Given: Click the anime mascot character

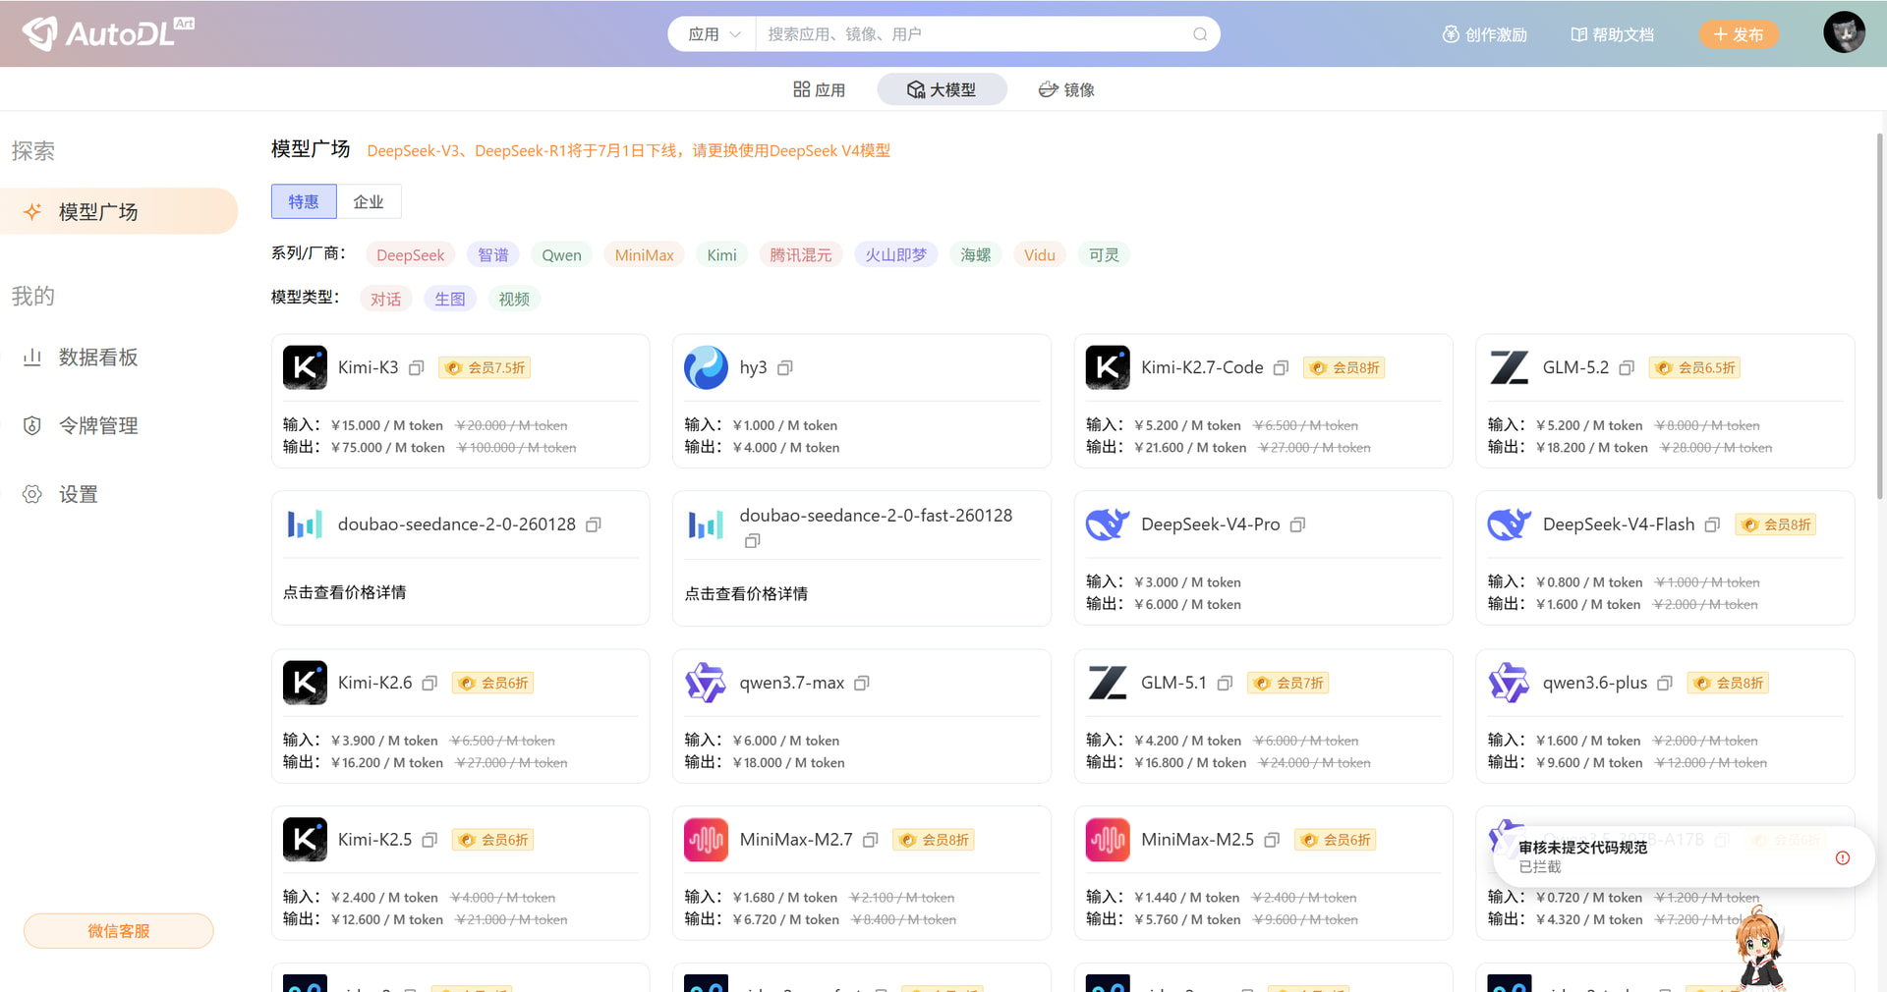Looking at the screenshot, I should pos(1758,948).
